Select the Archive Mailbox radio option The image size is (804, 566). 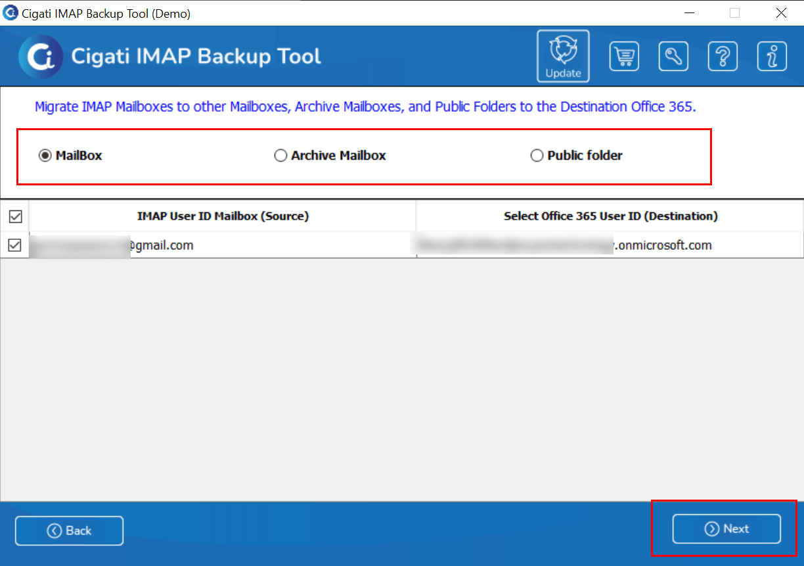tap(330, 156)
